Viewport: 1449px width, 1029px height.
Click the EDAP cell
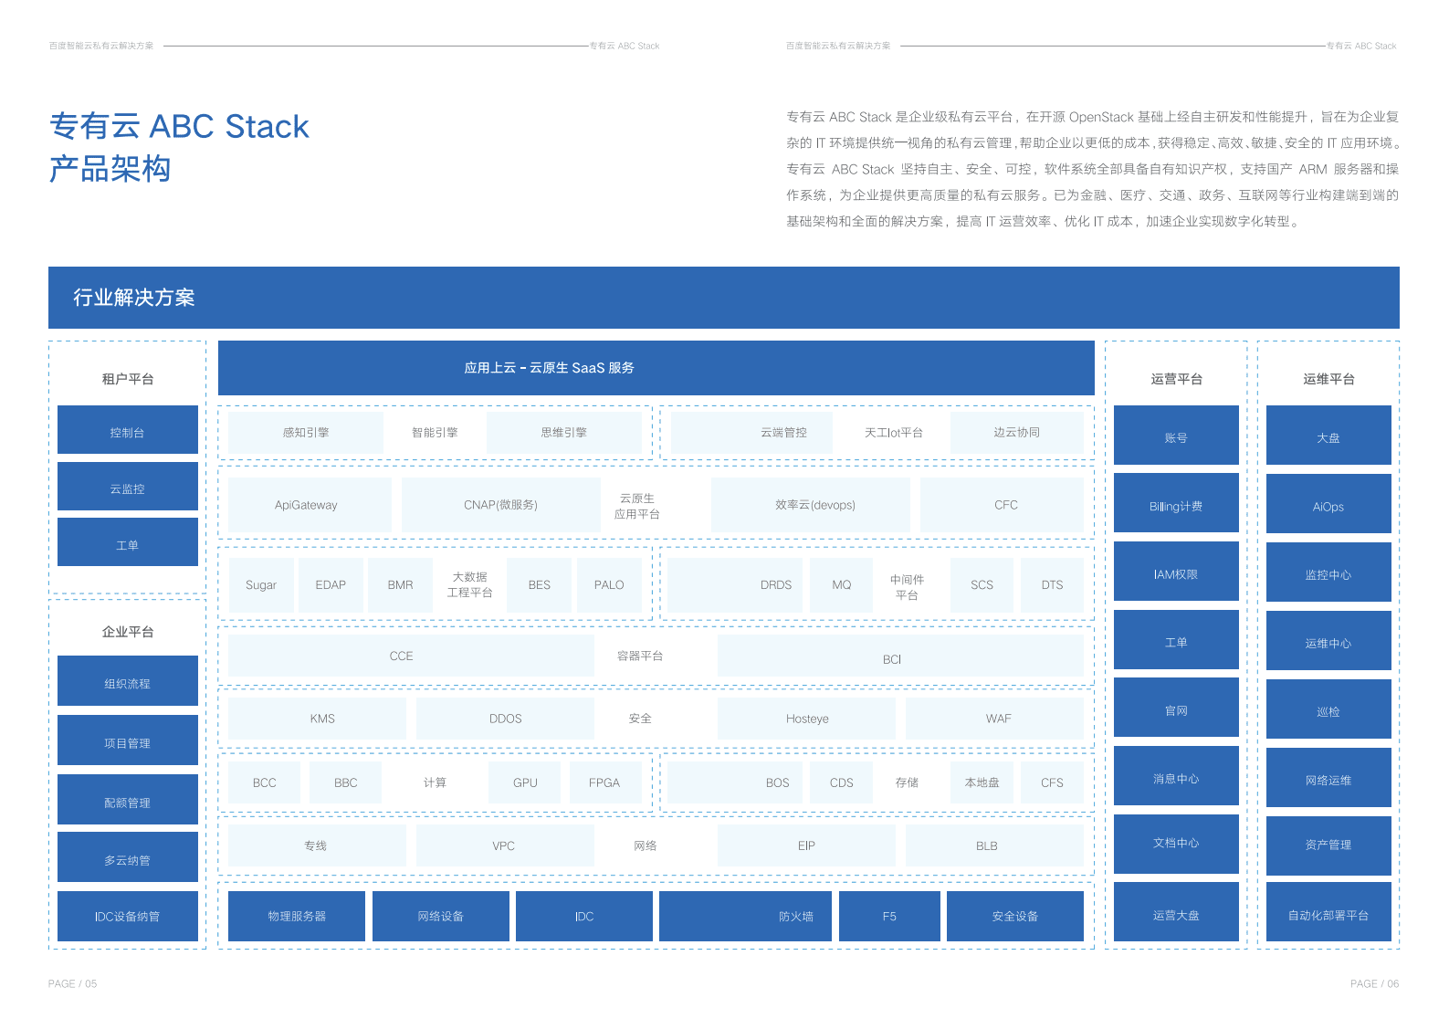[331, 585]
